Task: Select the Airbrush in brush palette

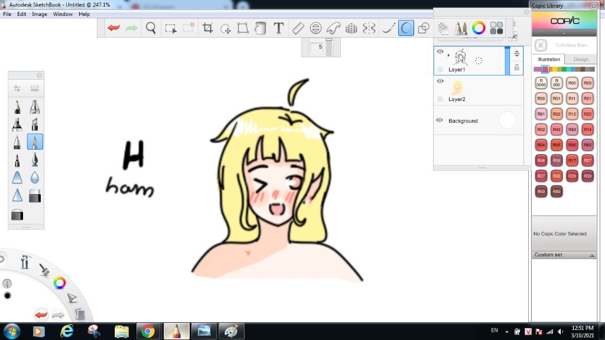Action: tap(35, 107)
